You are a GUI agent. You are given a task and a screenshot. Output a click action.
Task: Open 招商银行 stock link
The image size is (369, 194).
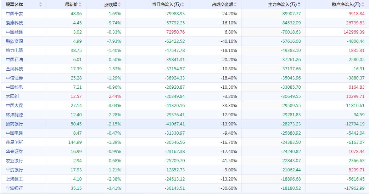click(14, 124)
